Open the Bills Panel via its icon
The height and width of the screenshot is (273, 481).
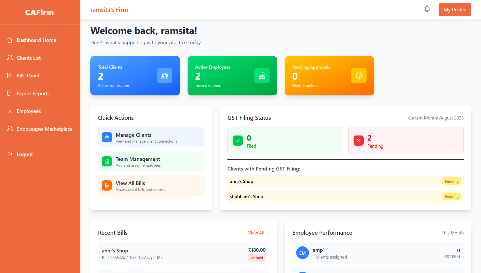pos(10,75)
